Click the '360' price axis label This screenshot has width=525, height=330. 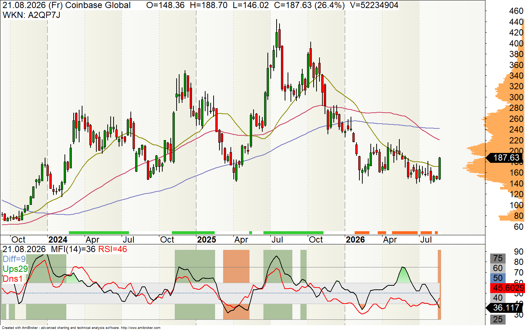pyautogui.click(x=516, y=65)
